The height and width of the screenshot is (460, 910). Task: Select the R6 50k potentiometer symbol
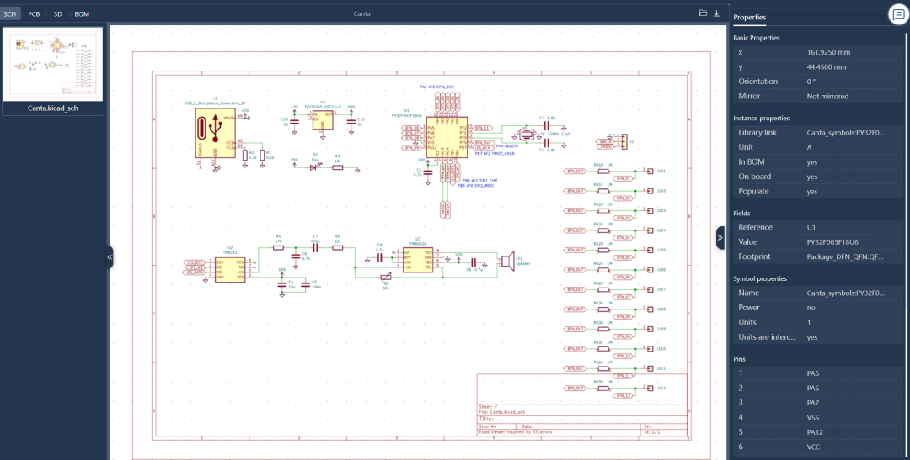click(x=385, y=278)
